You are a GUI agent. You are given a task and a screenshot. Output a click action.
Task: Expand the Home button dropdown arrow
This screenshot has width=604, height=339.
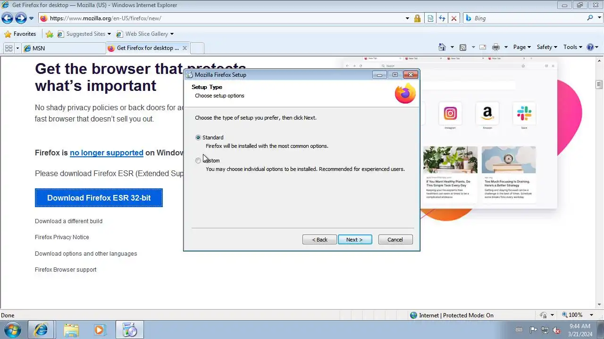pyautogui.click(x=452, y=47)
